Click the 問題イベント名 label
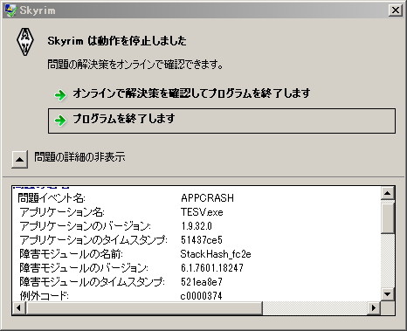Screen dimensions: 407x331 tap(52, 198)
